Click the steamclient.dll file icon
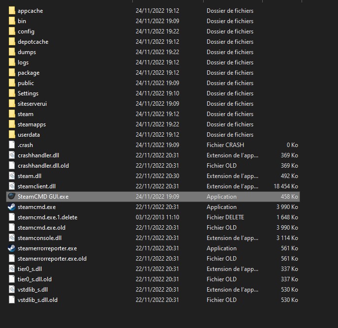This screenshot has width=338, height=328. (12, 186)
